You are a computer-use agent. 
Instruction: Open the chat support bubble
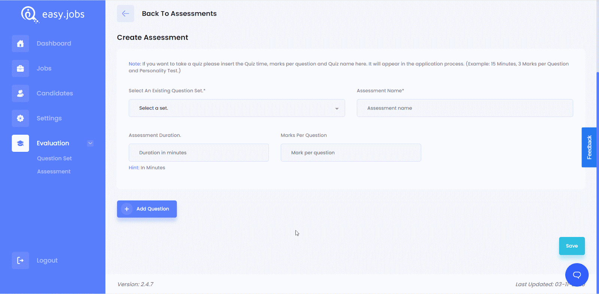pos(577,275)
